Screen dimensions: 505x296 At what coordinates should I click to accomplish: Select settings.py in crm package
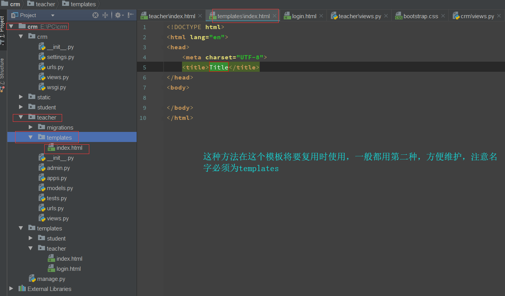pos(60,57)
